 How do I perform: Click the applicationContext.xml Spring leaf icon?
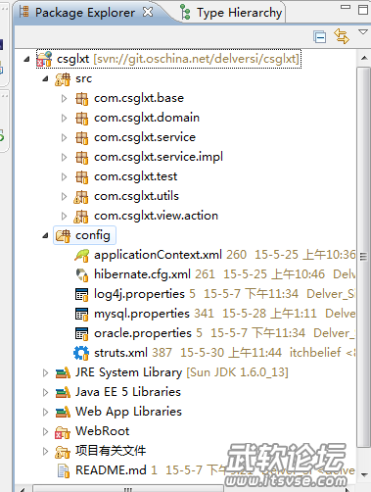[81, 256]
